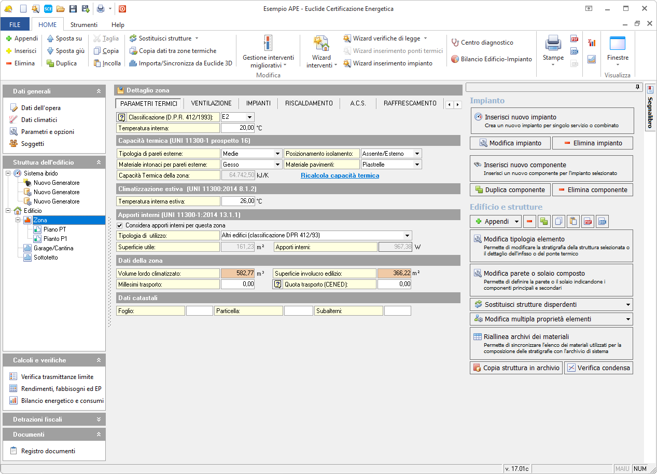Click the save floppy disk icon in title bar

tap(73, 9)
